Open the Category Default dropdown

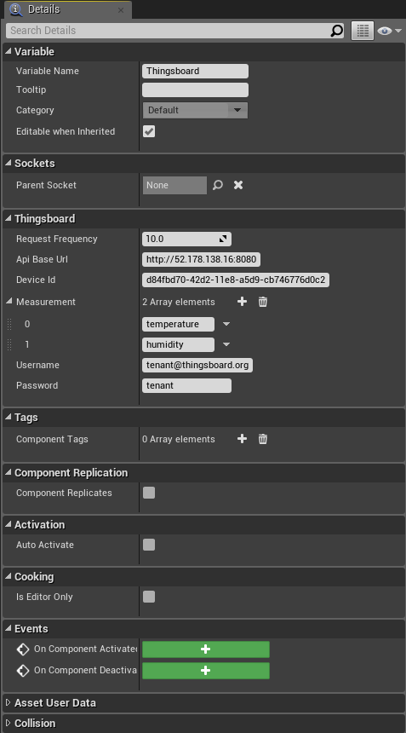pyautogui.click(x=195, y=110)
